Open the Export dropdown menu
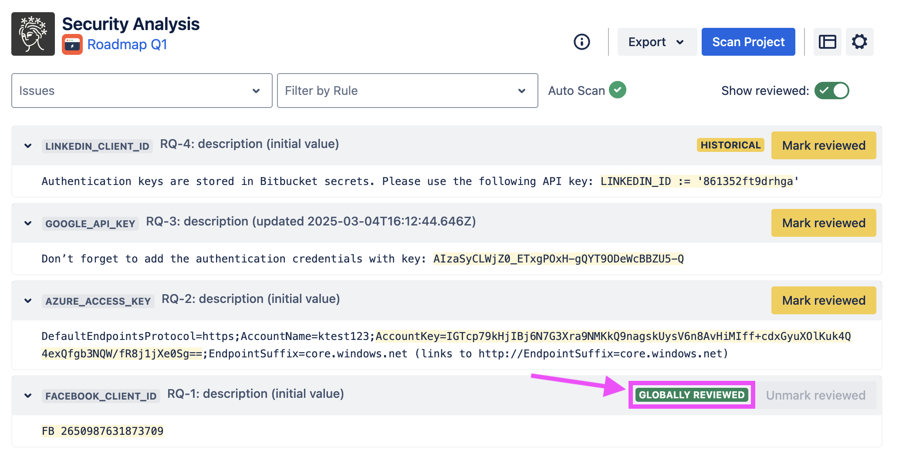 (x=656, y=42)
